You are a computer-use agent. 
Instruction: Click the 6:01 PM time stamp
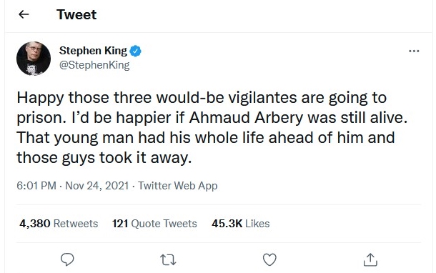click(36, 186)
